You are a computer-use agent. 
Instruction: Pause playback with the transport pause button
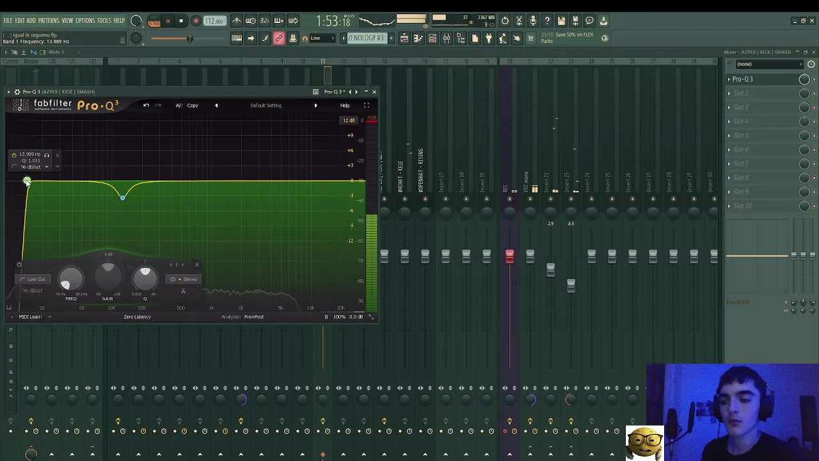pyautogui.click(x=168, y=21)
